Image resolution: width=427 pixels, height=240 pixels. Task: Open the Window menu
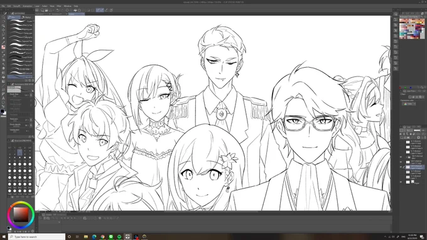(68, 6)
